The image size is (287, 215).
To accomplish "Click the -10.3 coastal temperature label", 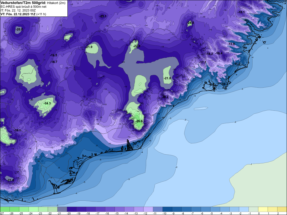I will click(x=225, y=84).
